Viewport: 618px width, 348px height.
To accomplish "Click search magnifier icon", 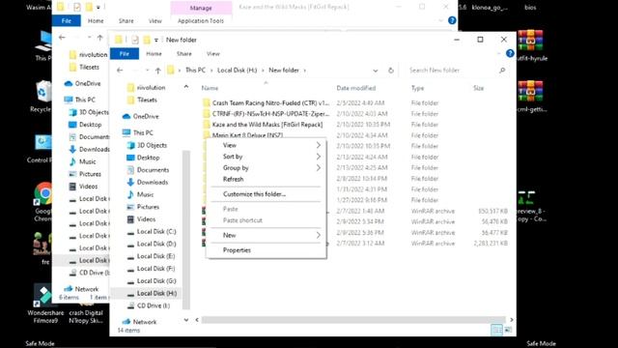I will (502, 71).
